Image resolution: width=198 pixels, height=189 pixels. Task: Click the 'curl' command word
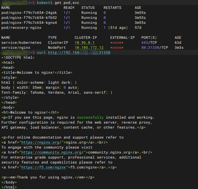pos(41,53)
